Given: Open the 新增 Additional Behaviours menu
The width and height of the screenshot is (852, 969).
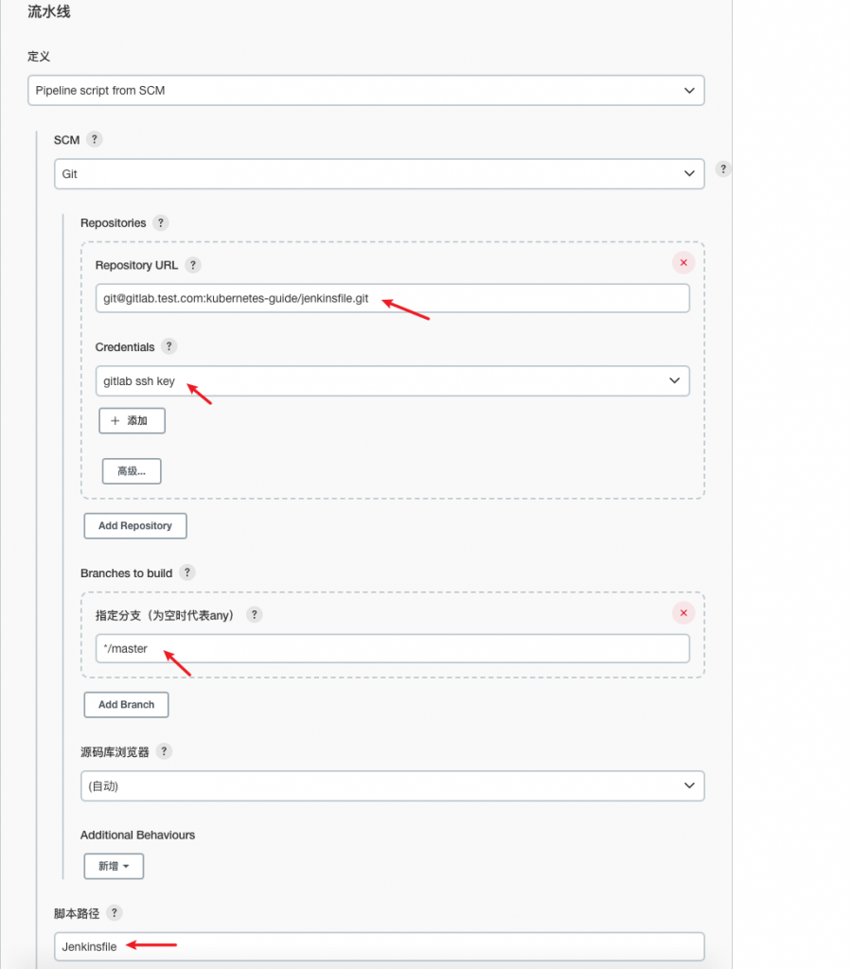Looking at the screenshot, I should click(x=114, y=866).
